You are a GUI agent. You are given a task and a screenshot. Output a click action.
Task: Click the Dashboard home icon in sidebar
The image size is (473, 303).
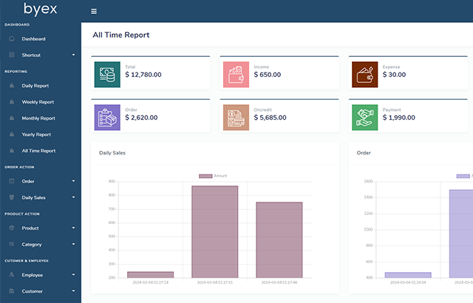tap(12, 38)
